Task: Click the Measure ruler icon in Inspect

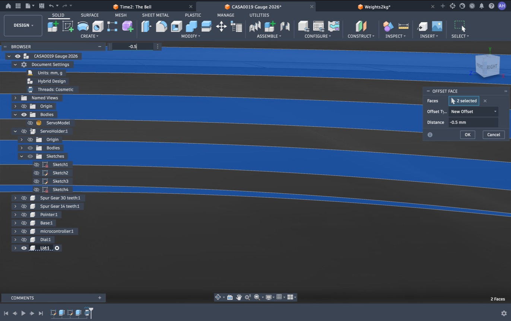Action: (x=403, y=26)
